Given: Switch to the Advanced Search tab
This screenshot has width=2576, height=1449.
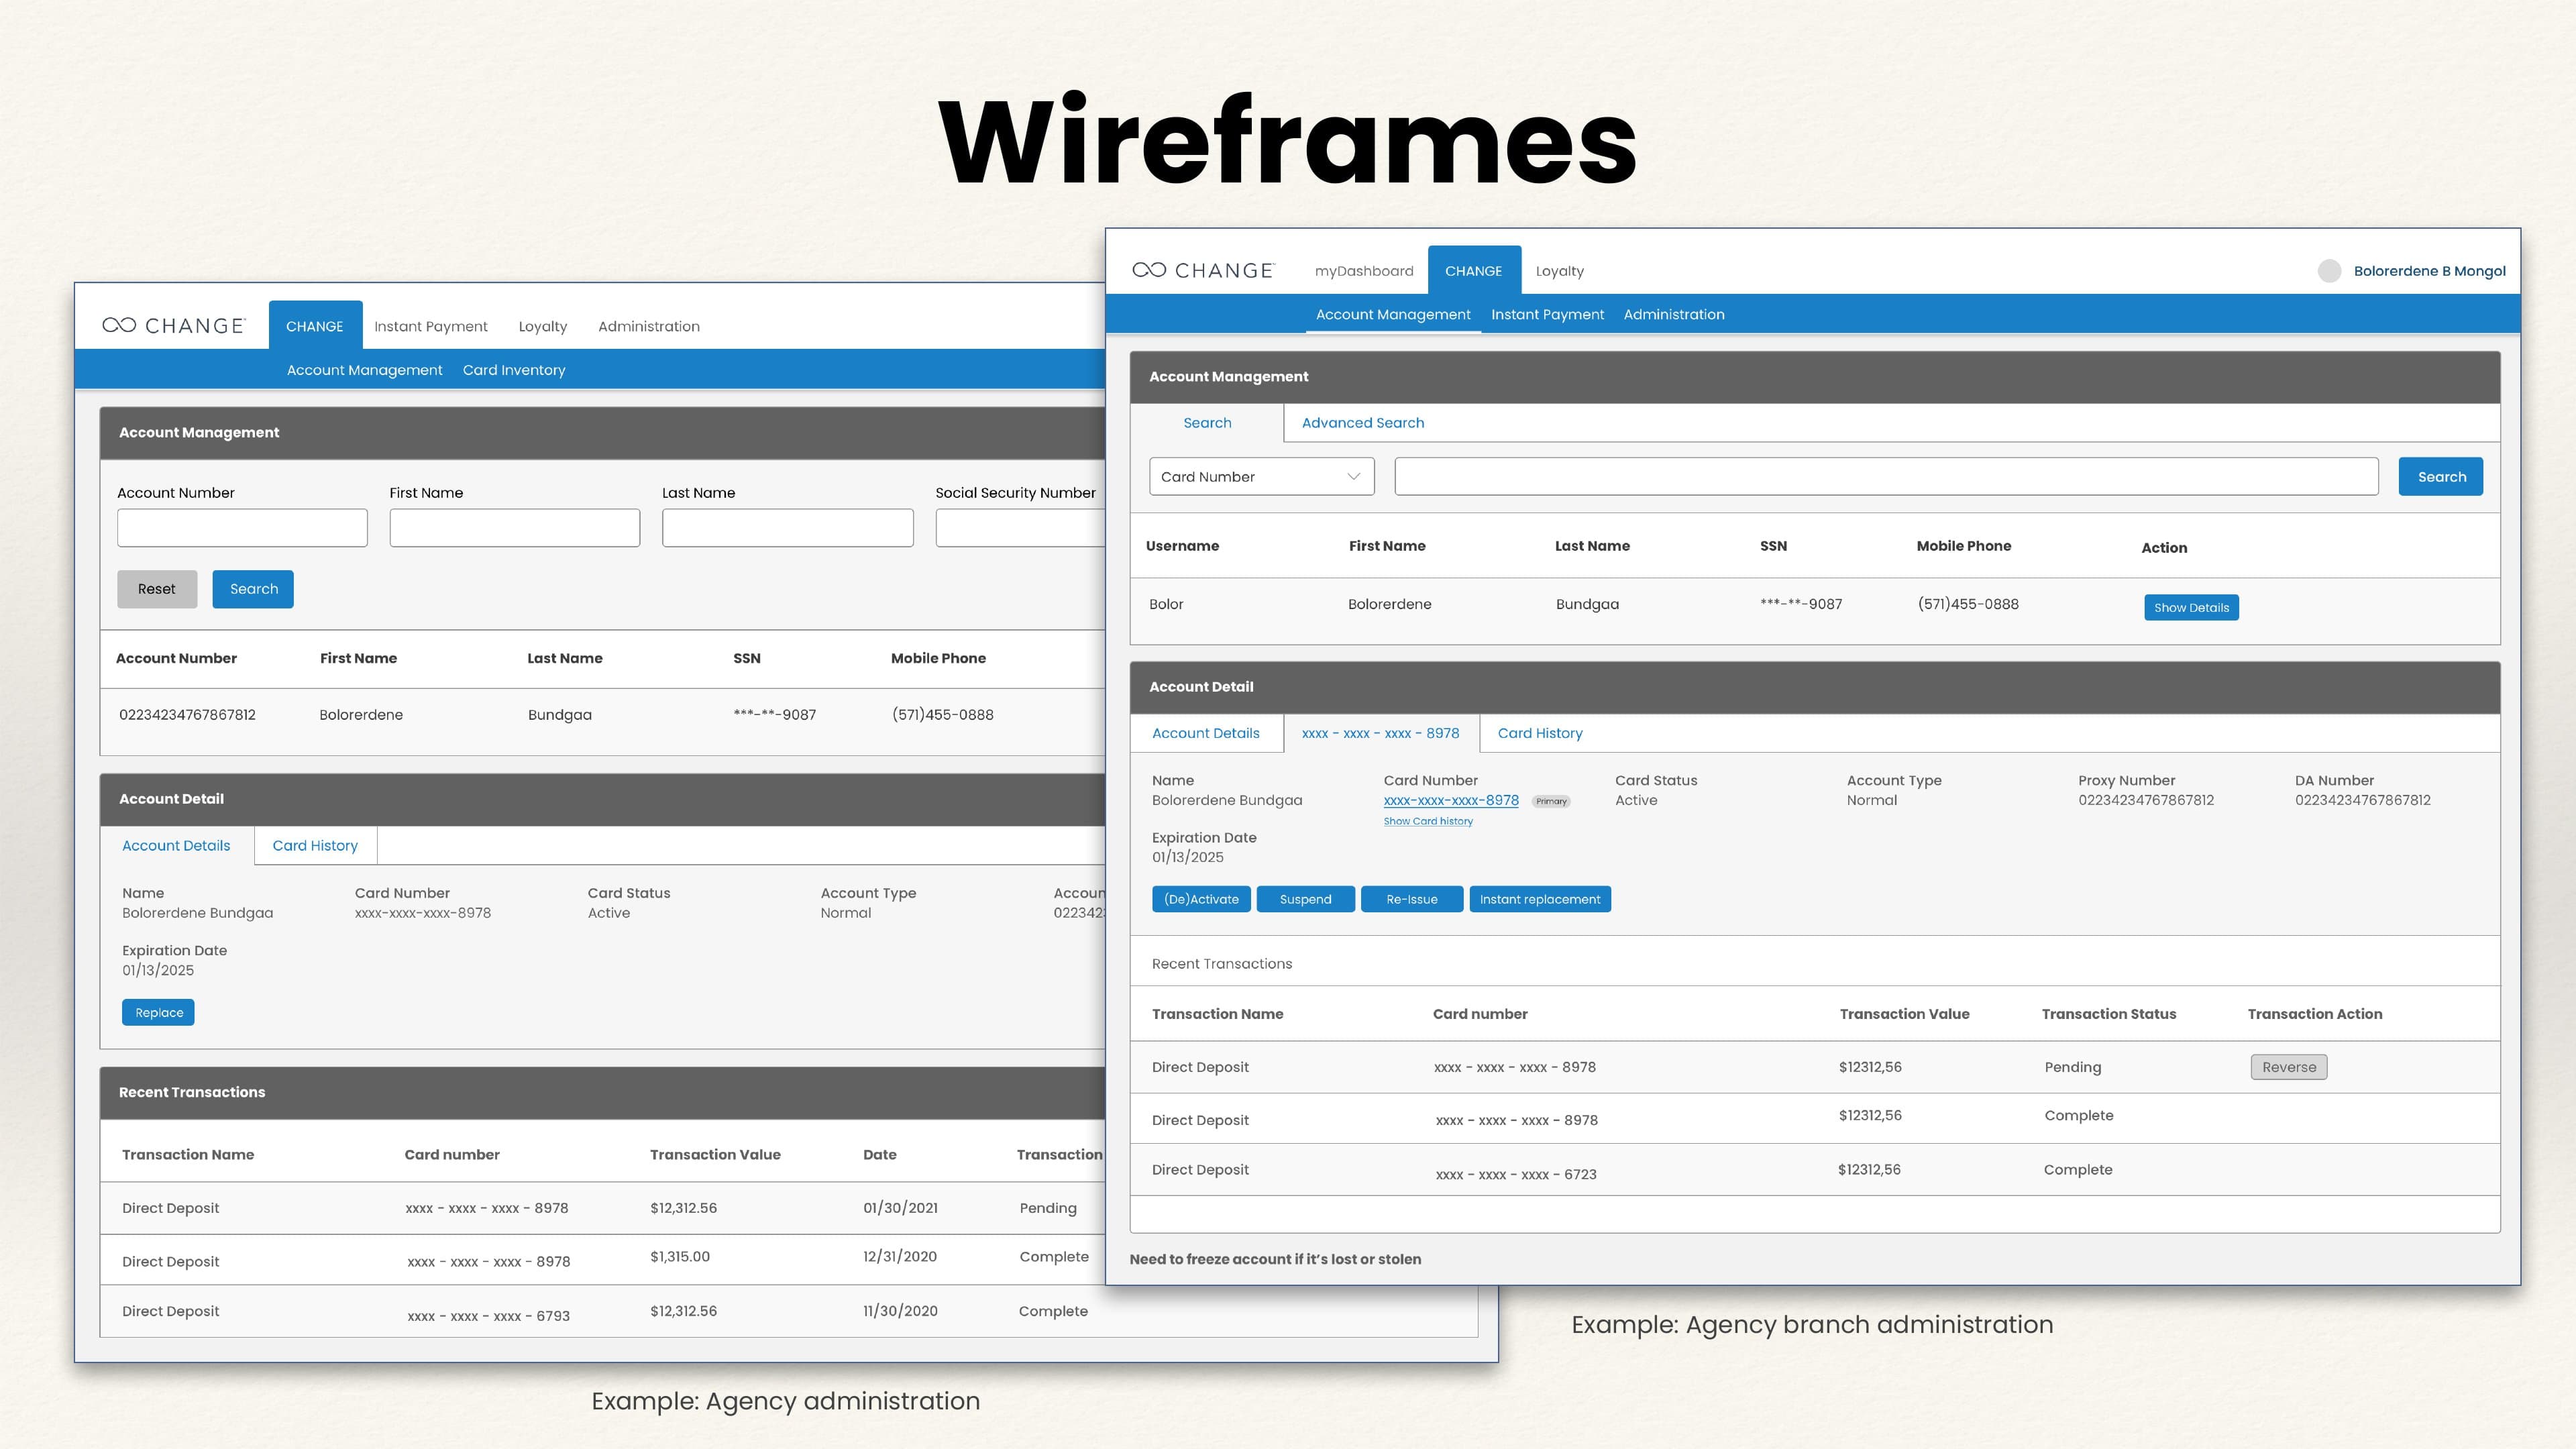Looking at the screenshot, I should point(1363,423).
